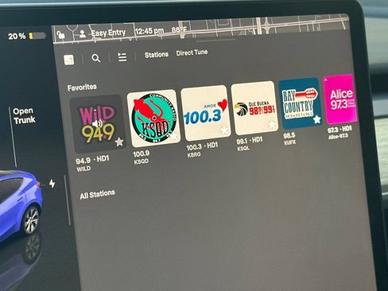
Task: Tap the 12:45 pm clock
Action: click(x=149, y=31)
